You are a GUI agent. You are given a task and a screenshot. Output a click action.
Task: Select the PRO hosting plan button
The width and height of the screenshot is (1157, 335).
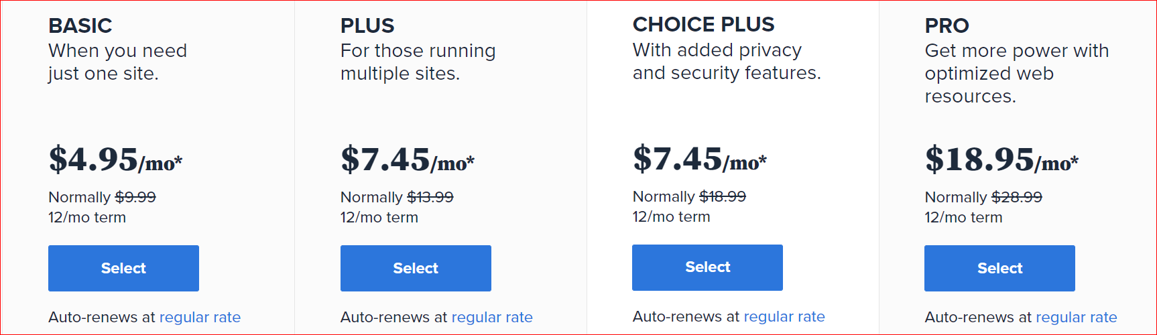pyautogui.click(x=999, y=268)
